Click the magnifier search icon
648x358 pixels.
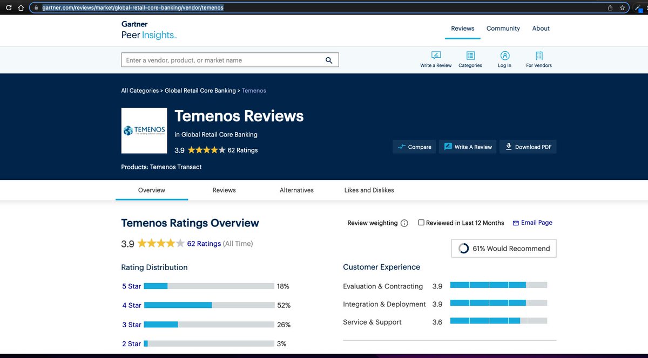pos(329,60)
